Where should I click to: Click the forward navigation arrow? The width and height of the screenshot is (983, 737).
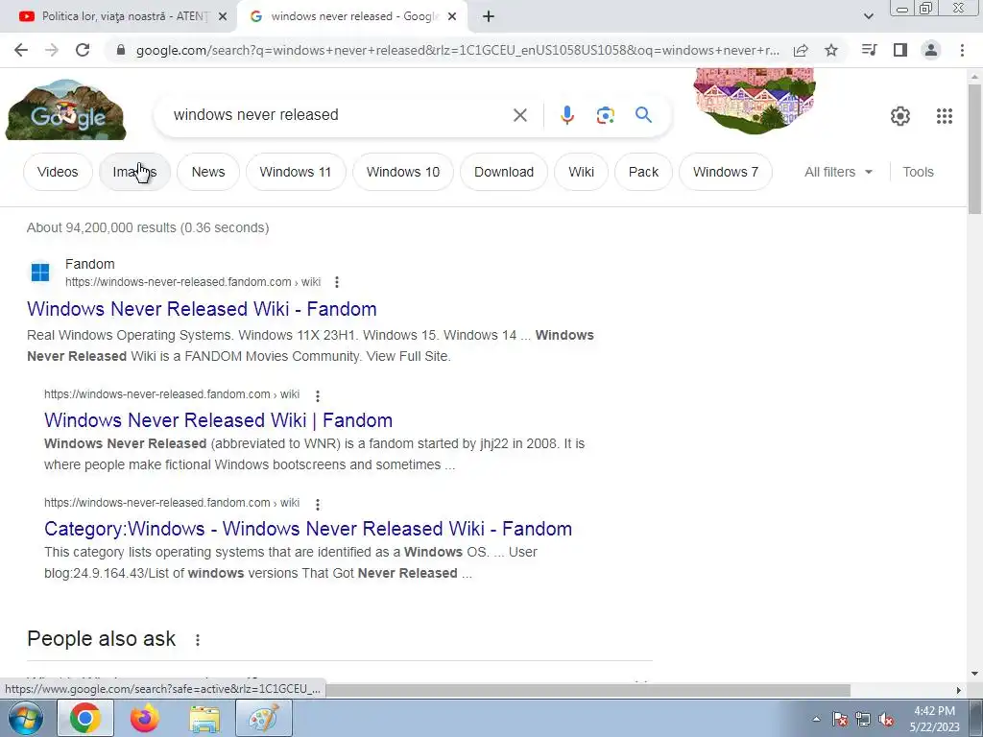52,50
